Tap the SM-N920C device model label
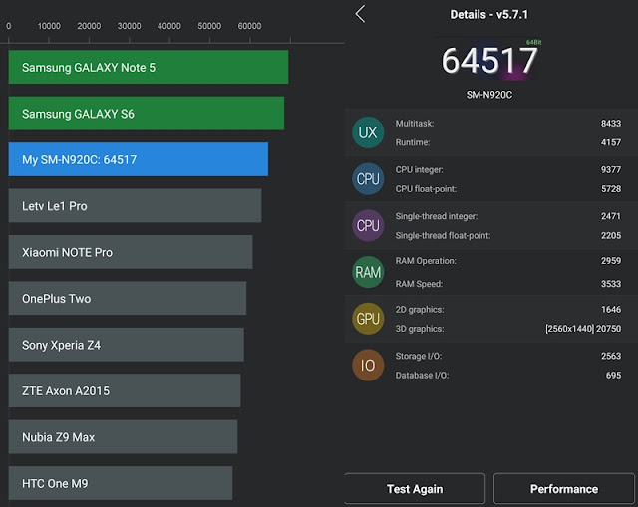The width and height of the screenshot is (638, 507). 489,95
